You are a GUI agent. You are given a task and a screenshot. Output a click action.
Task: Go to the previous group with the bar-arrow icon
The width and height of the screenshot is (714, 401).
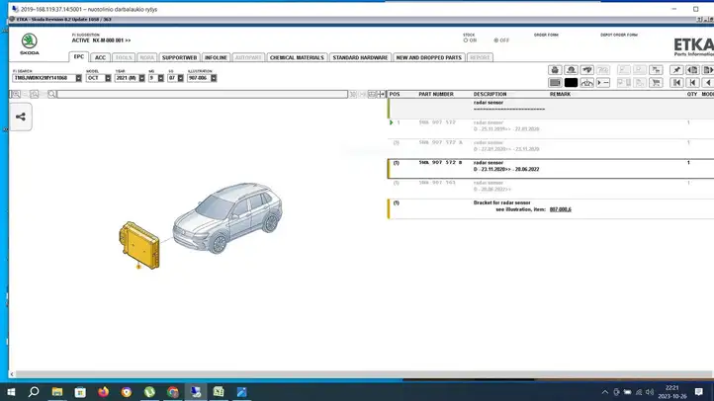tap(692, 83)
